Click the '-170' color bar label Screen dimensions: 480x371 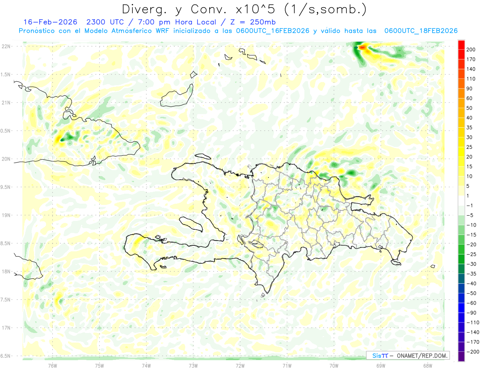pyautogui.click(x=473, y=342)
